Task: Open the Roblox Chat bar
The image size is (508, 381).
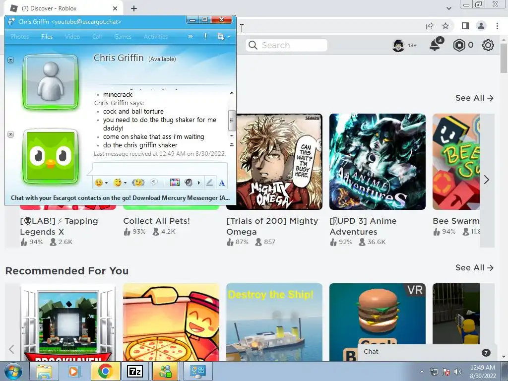Action: [x=427, y=352]
